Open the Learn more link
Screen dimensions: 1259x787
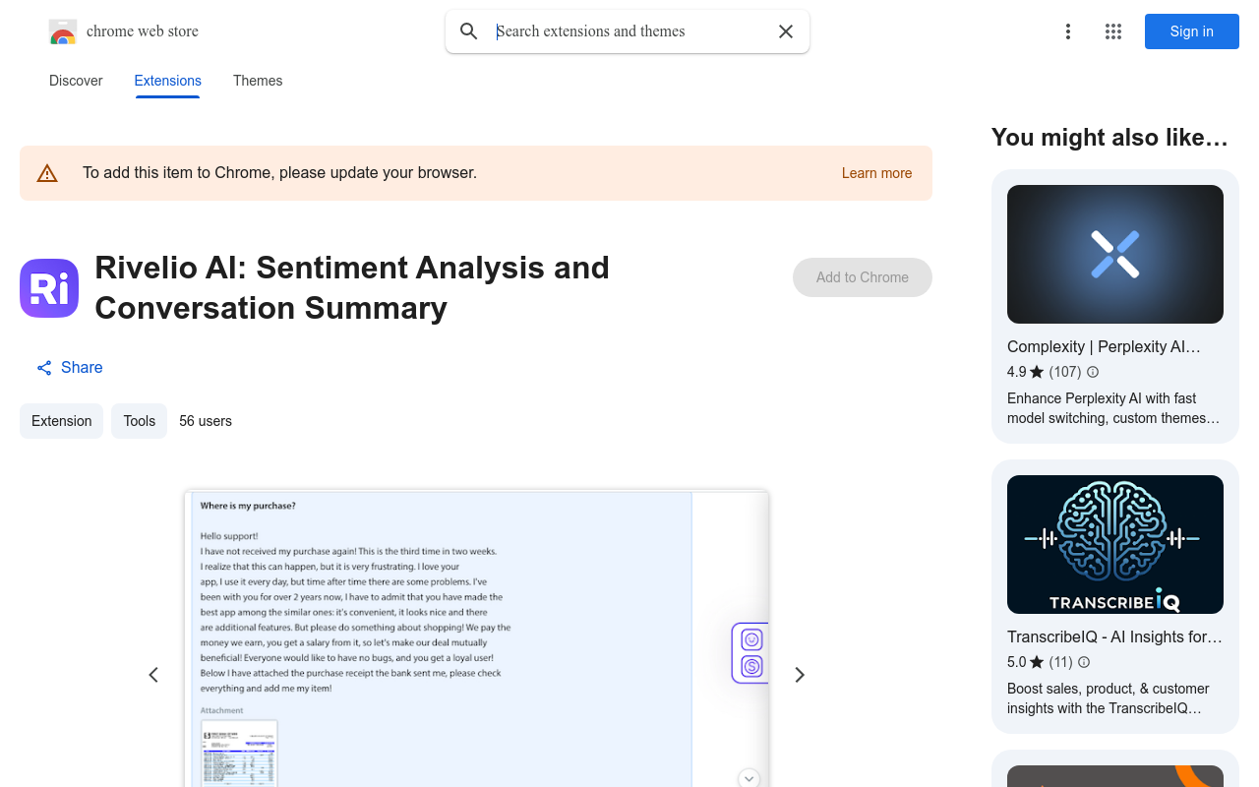877,173
